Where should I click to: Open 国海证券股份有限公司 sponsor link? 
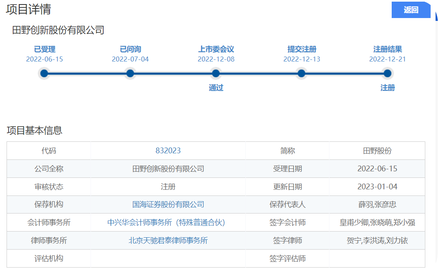[168, 205]
